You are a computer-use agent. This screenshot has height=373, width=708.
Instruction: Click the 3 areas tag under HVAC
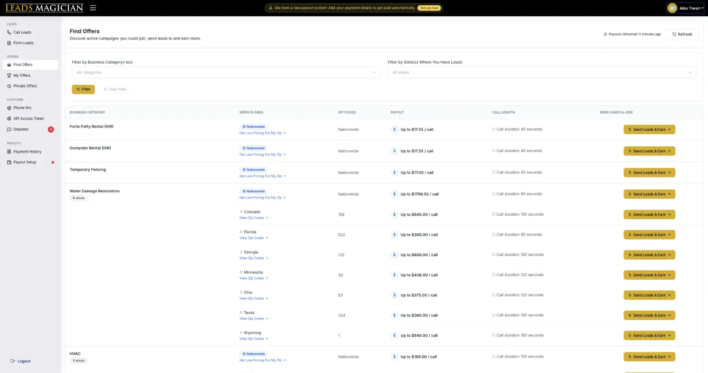pyautogui.click(x=79, y=361)
